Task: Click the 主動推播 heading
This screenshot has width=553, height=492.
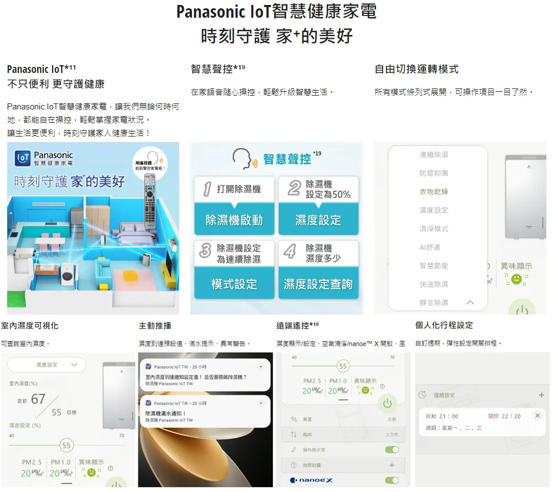Action: point(155,326)
